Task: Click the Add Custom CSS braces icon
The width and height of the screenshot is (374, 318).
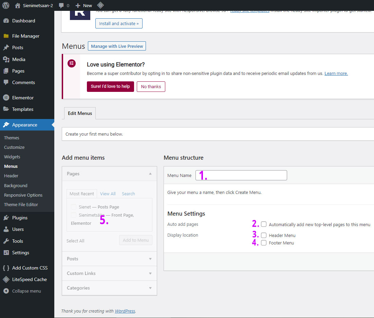Action: click(x=6, y=268)
